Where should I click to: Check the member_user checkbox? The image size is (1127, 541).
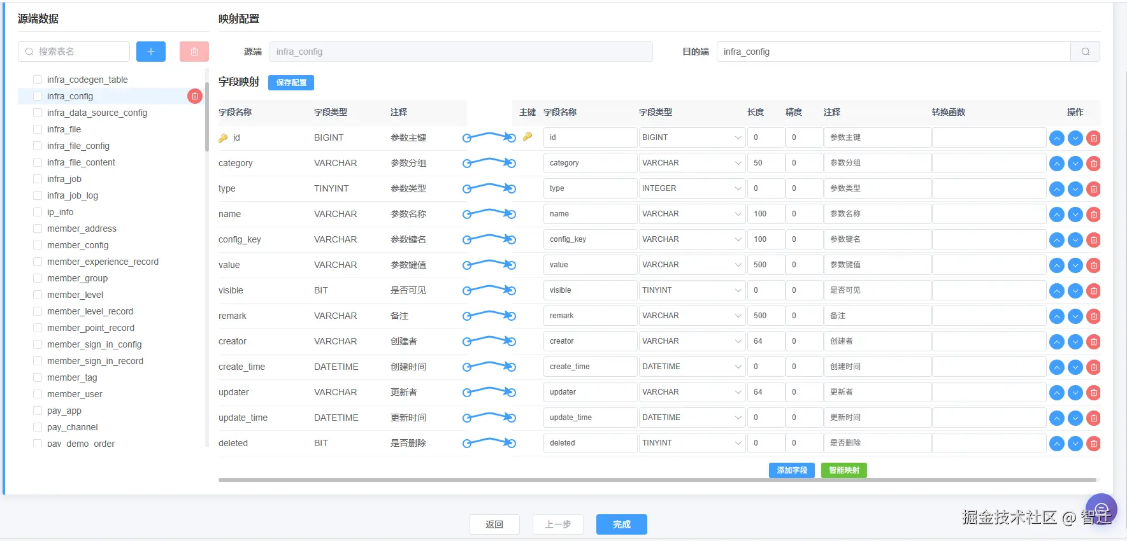[38, 394]
